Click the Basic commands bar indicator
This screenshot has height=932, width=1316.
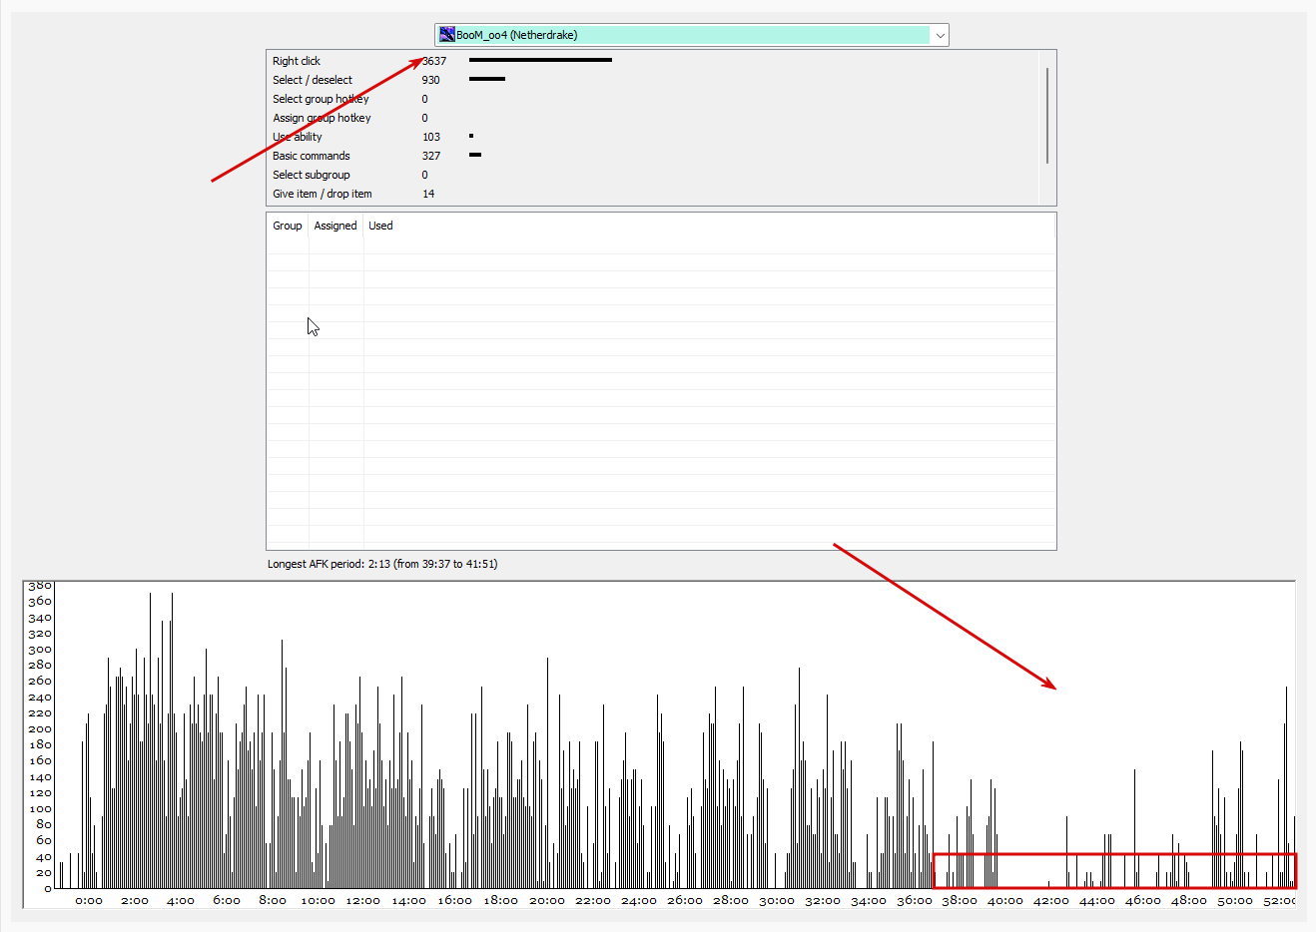[x=475, y=155]
